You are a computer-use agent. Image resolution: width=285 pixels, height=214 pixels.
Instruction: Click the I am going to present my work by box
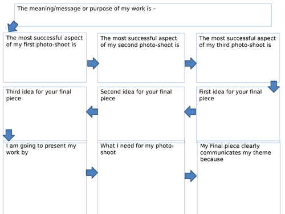(44, 177)
